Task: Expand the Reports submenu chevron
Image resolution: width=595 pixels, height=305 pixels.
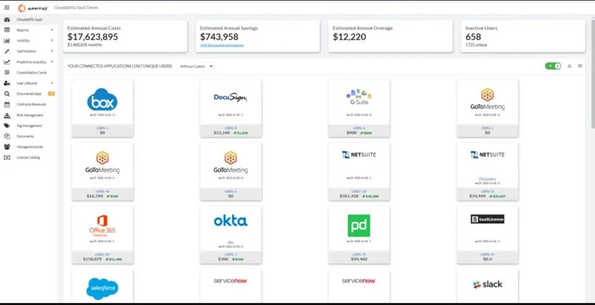Action: [52, 30]
